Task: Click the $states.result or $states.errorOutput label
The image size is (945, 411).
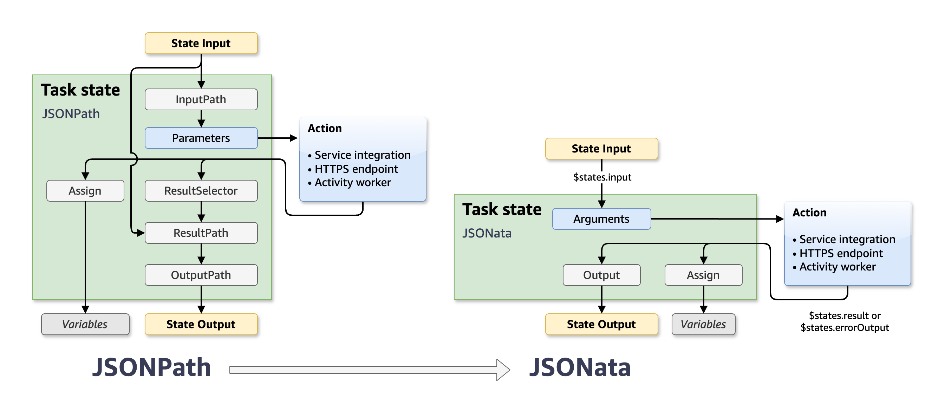Action: click(845, 321)
